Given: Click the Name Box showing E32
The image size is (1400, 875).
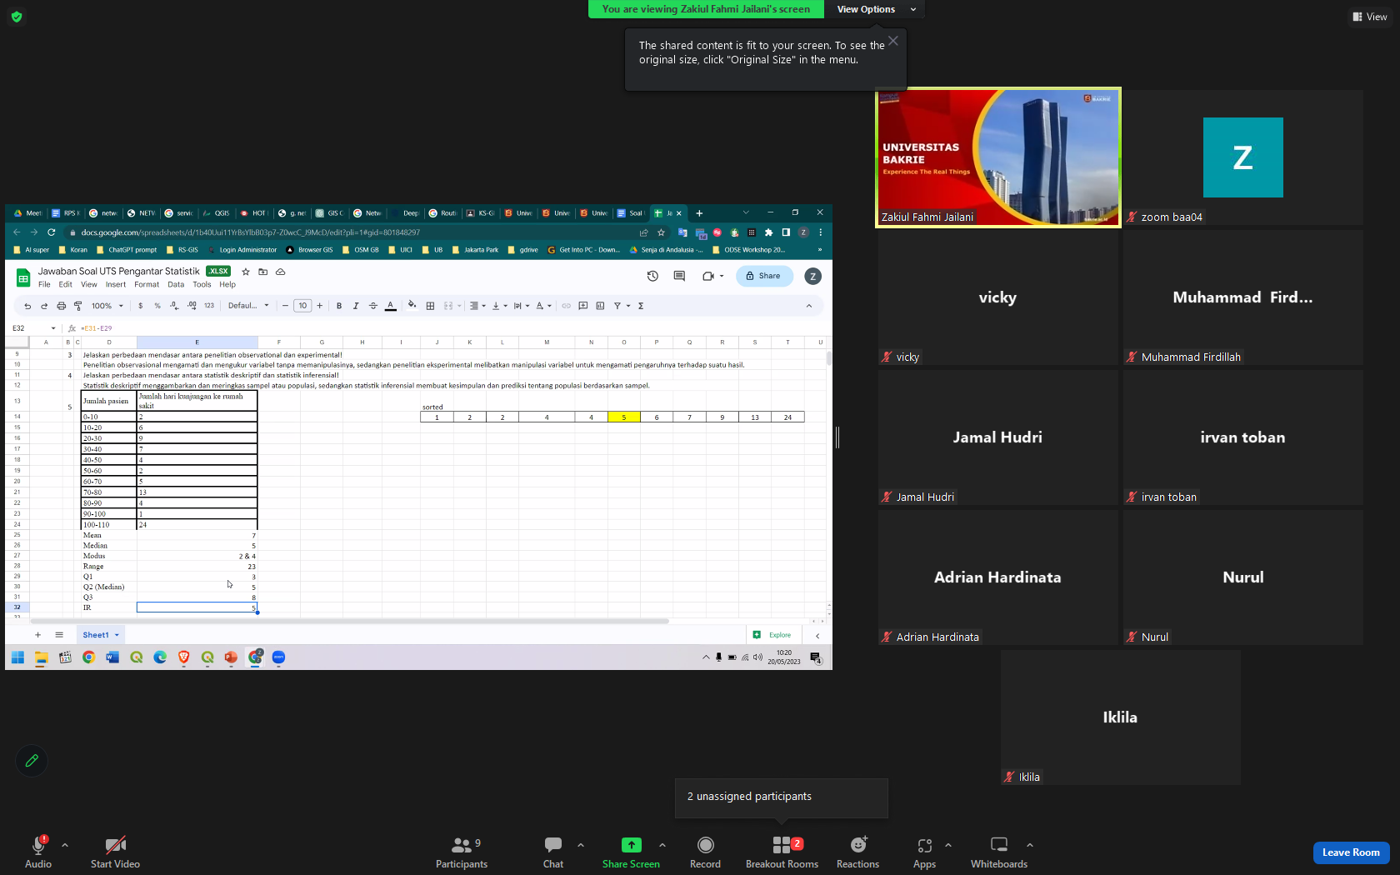Looking at the screenshot, I should 33,328.
